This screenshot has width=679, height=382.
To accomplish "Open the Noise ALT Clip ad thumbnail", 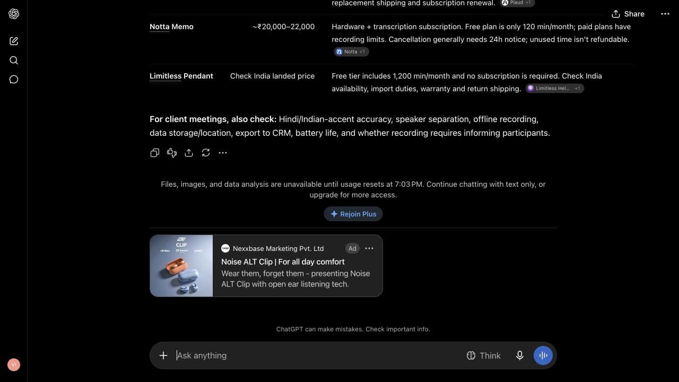I will click(x=181, y=266).
